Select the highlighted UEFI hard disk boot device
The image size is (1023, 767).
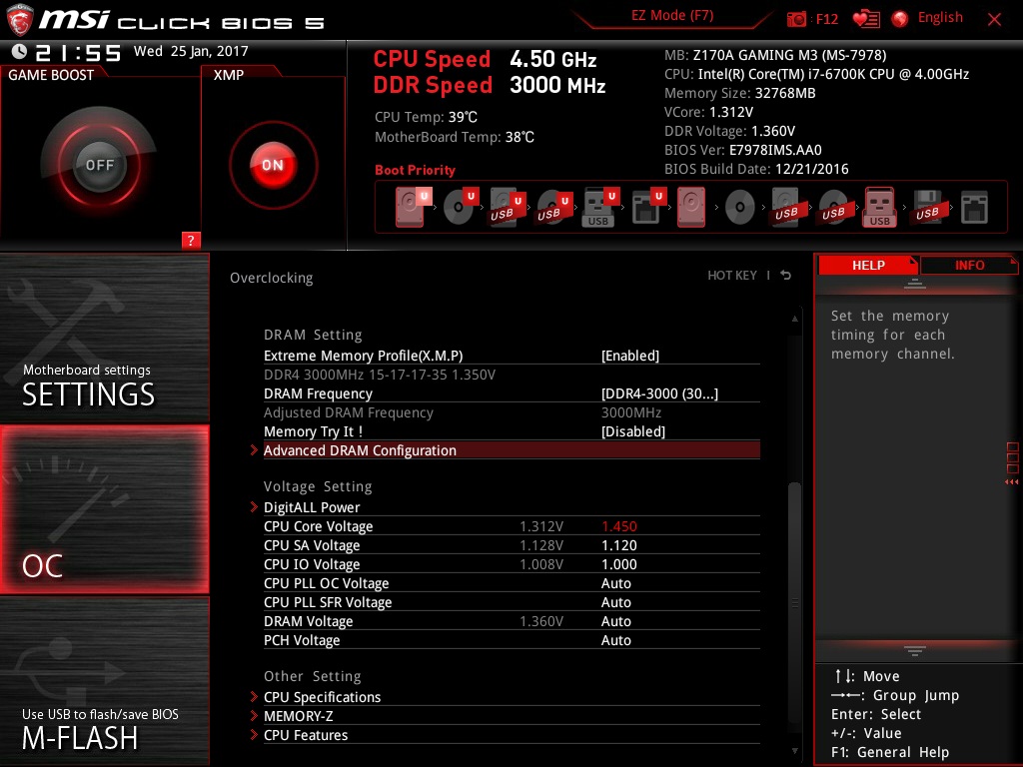point(413,207)
